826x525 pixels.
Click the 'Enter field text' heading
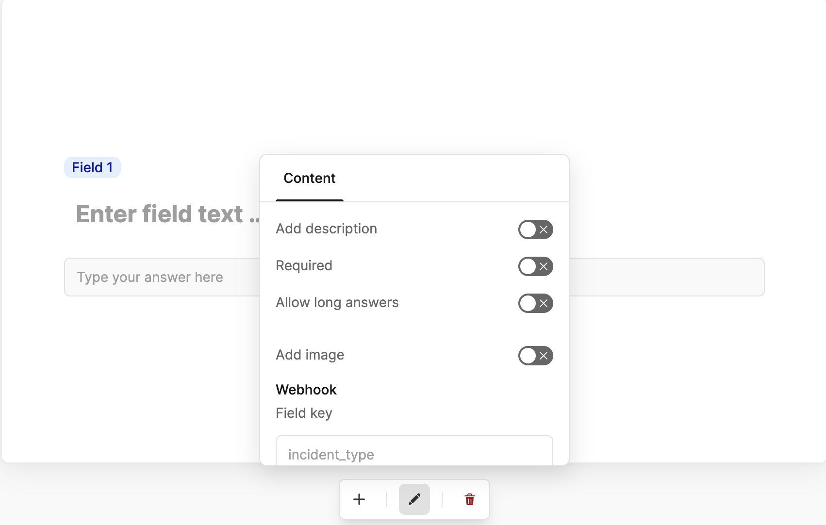[x=168, y=214]
